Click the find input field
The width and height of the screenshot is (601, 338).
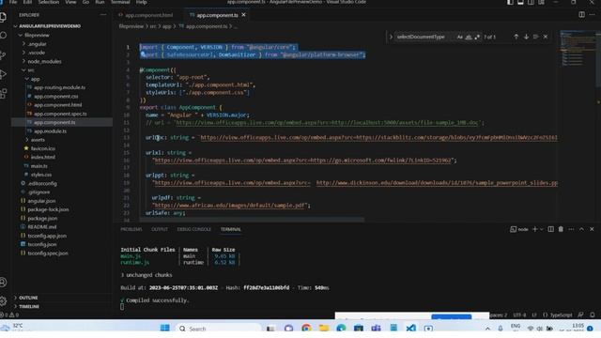[x=424, y=37]
